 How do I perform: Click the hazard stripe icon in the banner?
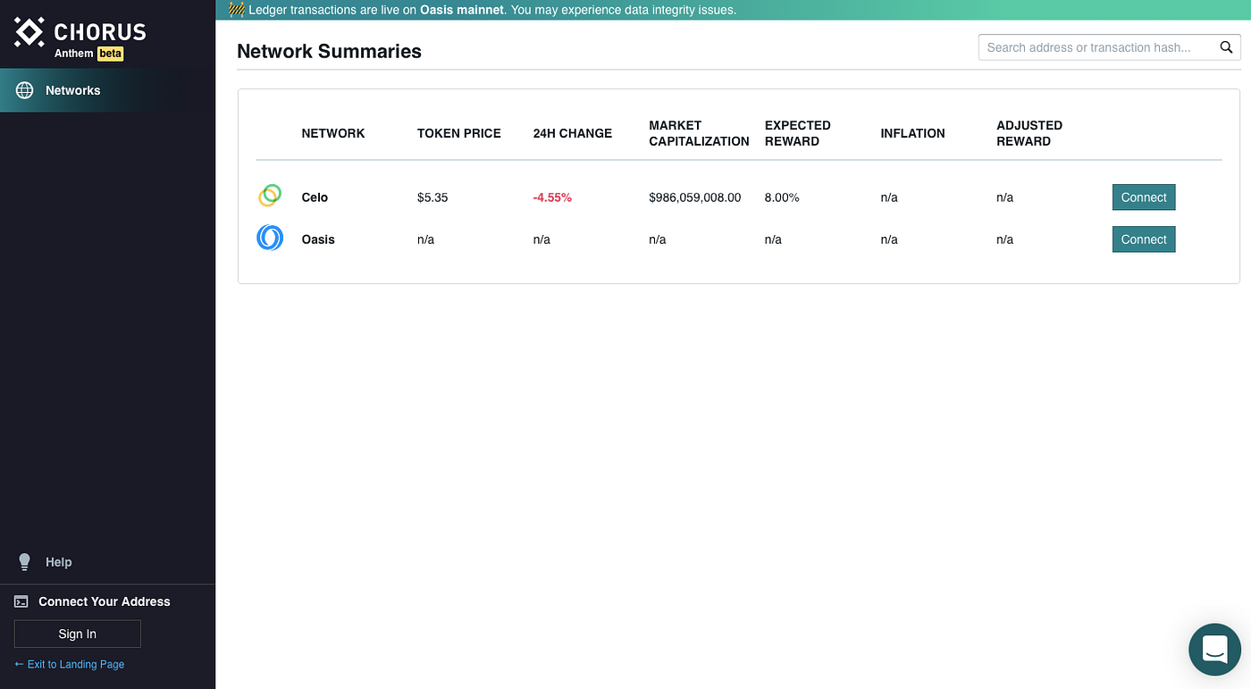[235, 9]
